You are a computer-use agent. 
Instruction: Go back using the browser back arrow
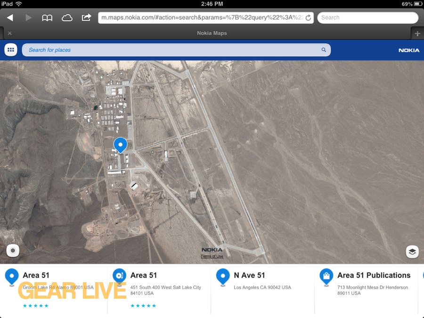click(x=10, y=17)
